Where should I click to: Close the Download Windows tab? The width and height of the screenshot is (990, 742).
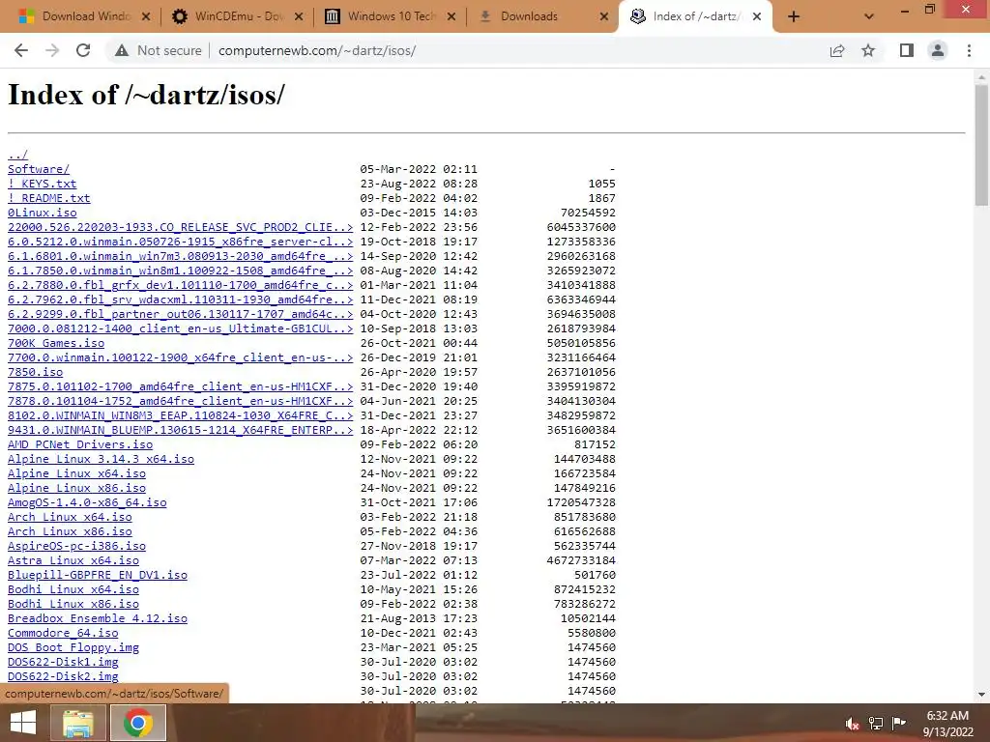pyautogui.click(x=146, y=17)
